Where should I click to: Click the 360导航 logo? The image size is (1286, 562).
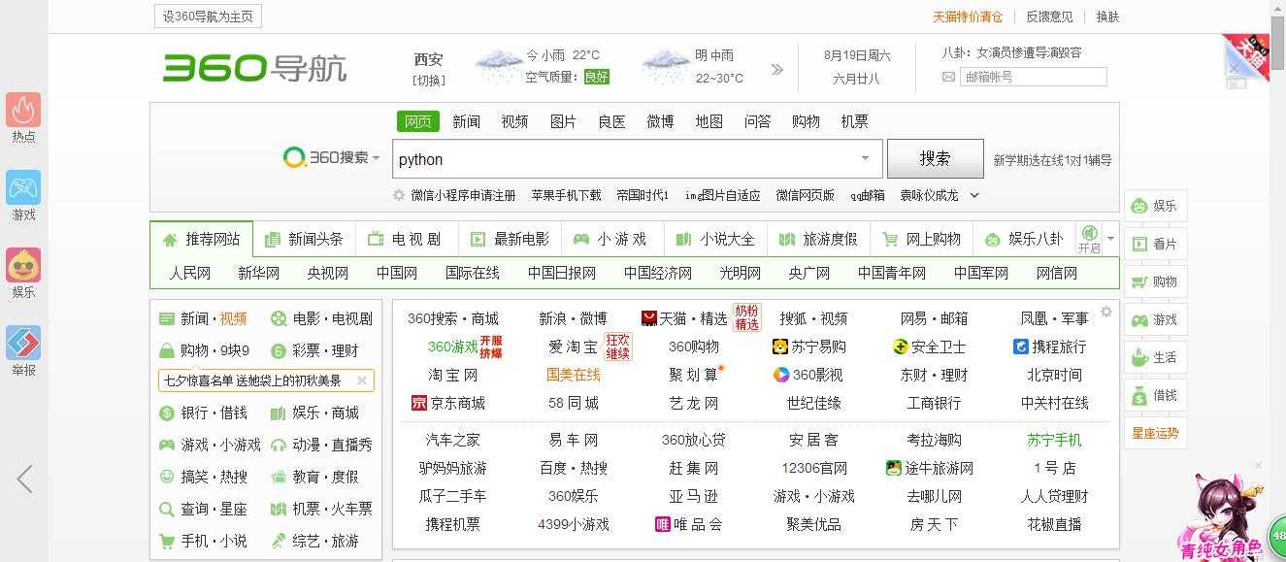(254, 68)
